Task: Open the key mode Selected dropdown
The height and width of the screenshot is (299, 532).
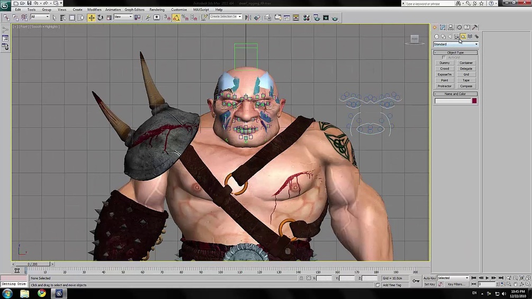Action: click(x=453, y=278)
